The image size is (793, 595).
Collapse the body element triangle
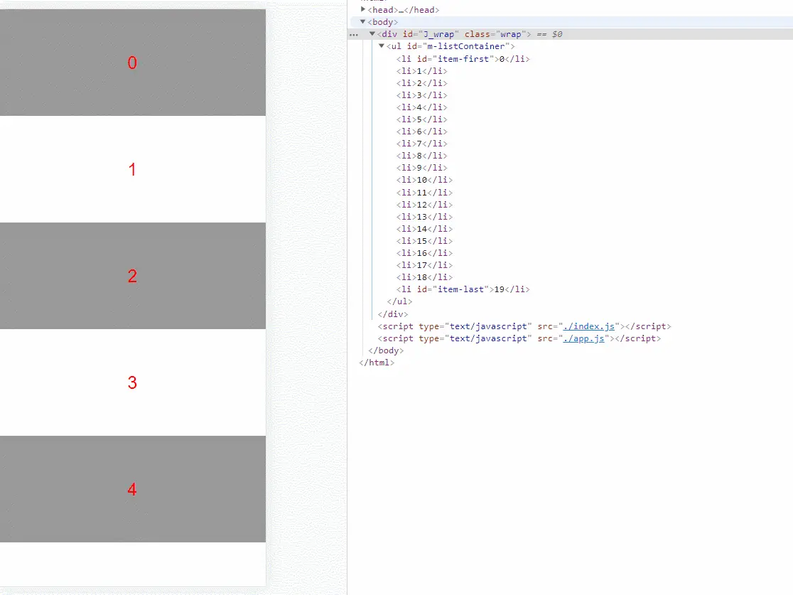pos(362,22)
